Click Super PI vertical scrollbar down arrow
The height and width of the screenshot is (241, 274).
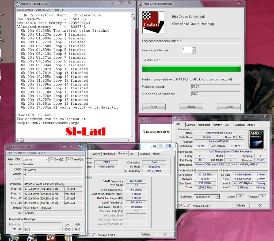(133, 136)
